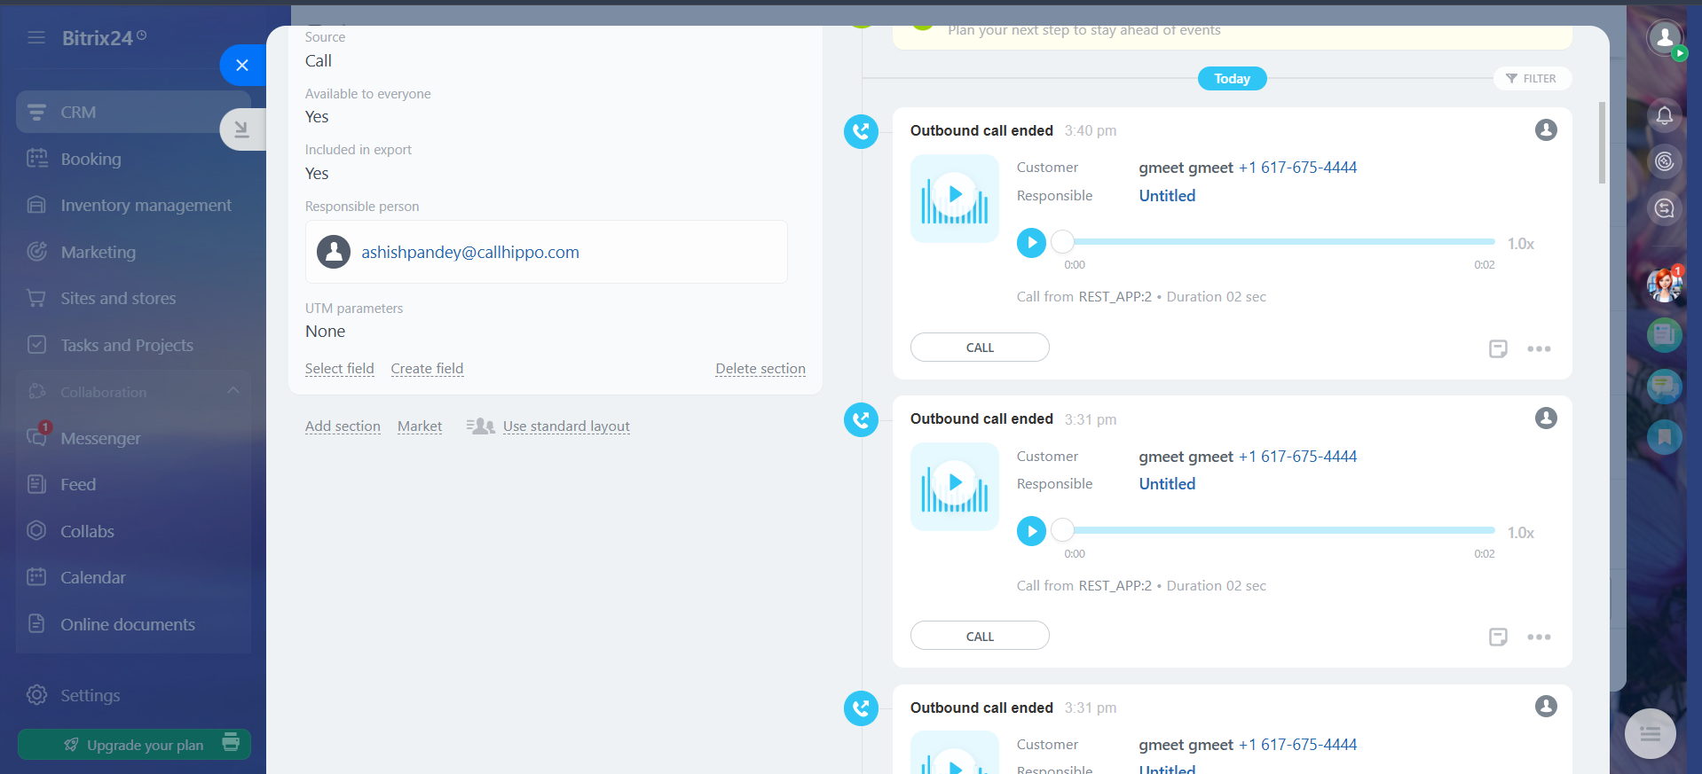The height and width of the screenshot is (774, 1702).
Task: Open blue bookmark icon in right panel
Action: tap(1665, 437)
